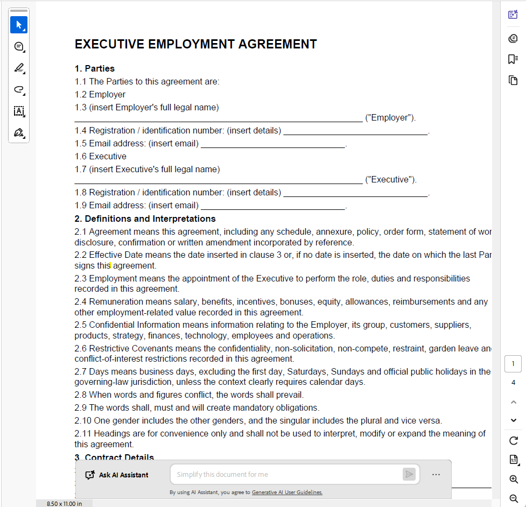Screen dimensions: 526x507
Task: Open the AI Assistant panel icon
Action: pos(513,15)
